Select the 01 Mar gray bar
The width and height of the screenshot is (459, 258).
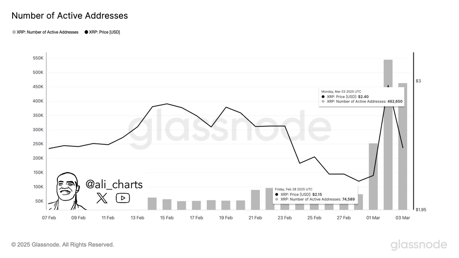click(x=373, y=177)
